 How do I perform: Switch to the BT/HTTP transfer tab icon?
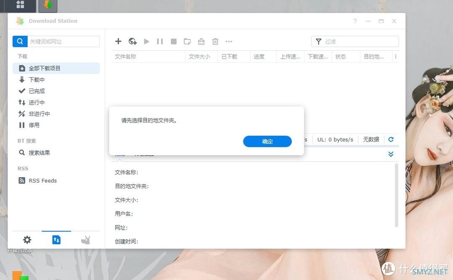[56, 240]
